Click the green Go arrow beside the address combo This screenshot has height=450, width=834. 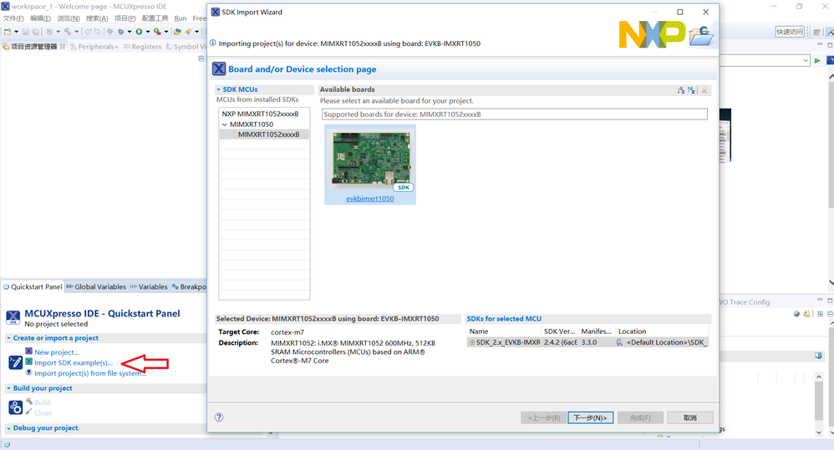817,61
